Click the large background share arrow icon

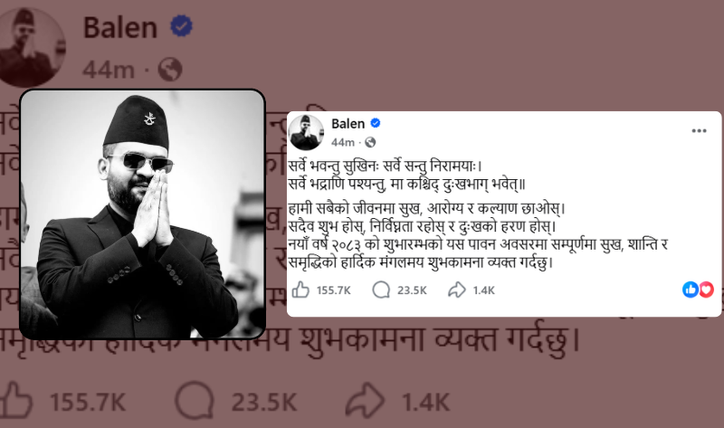(x=365, y=400)
